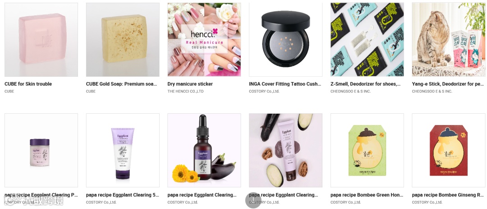Open the Z-Smell shoe deodorizer image
487x209 pixels.
(367, 40)
